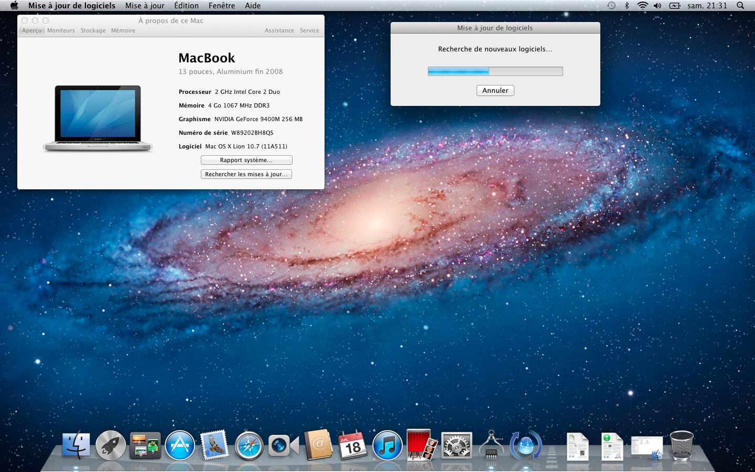Viewport: 755px width, 472px height.
Task: Click 'Rechercher les mises à jour…' button
Action: pyautogui.click(x=246, y=174)
